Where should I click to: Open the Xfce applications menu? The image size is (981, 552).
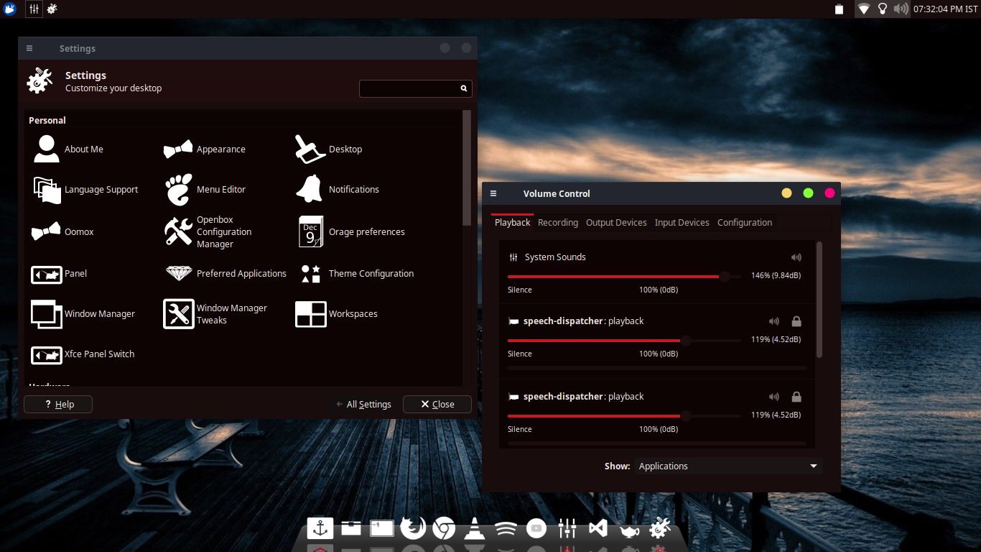[x=10, y=9]
